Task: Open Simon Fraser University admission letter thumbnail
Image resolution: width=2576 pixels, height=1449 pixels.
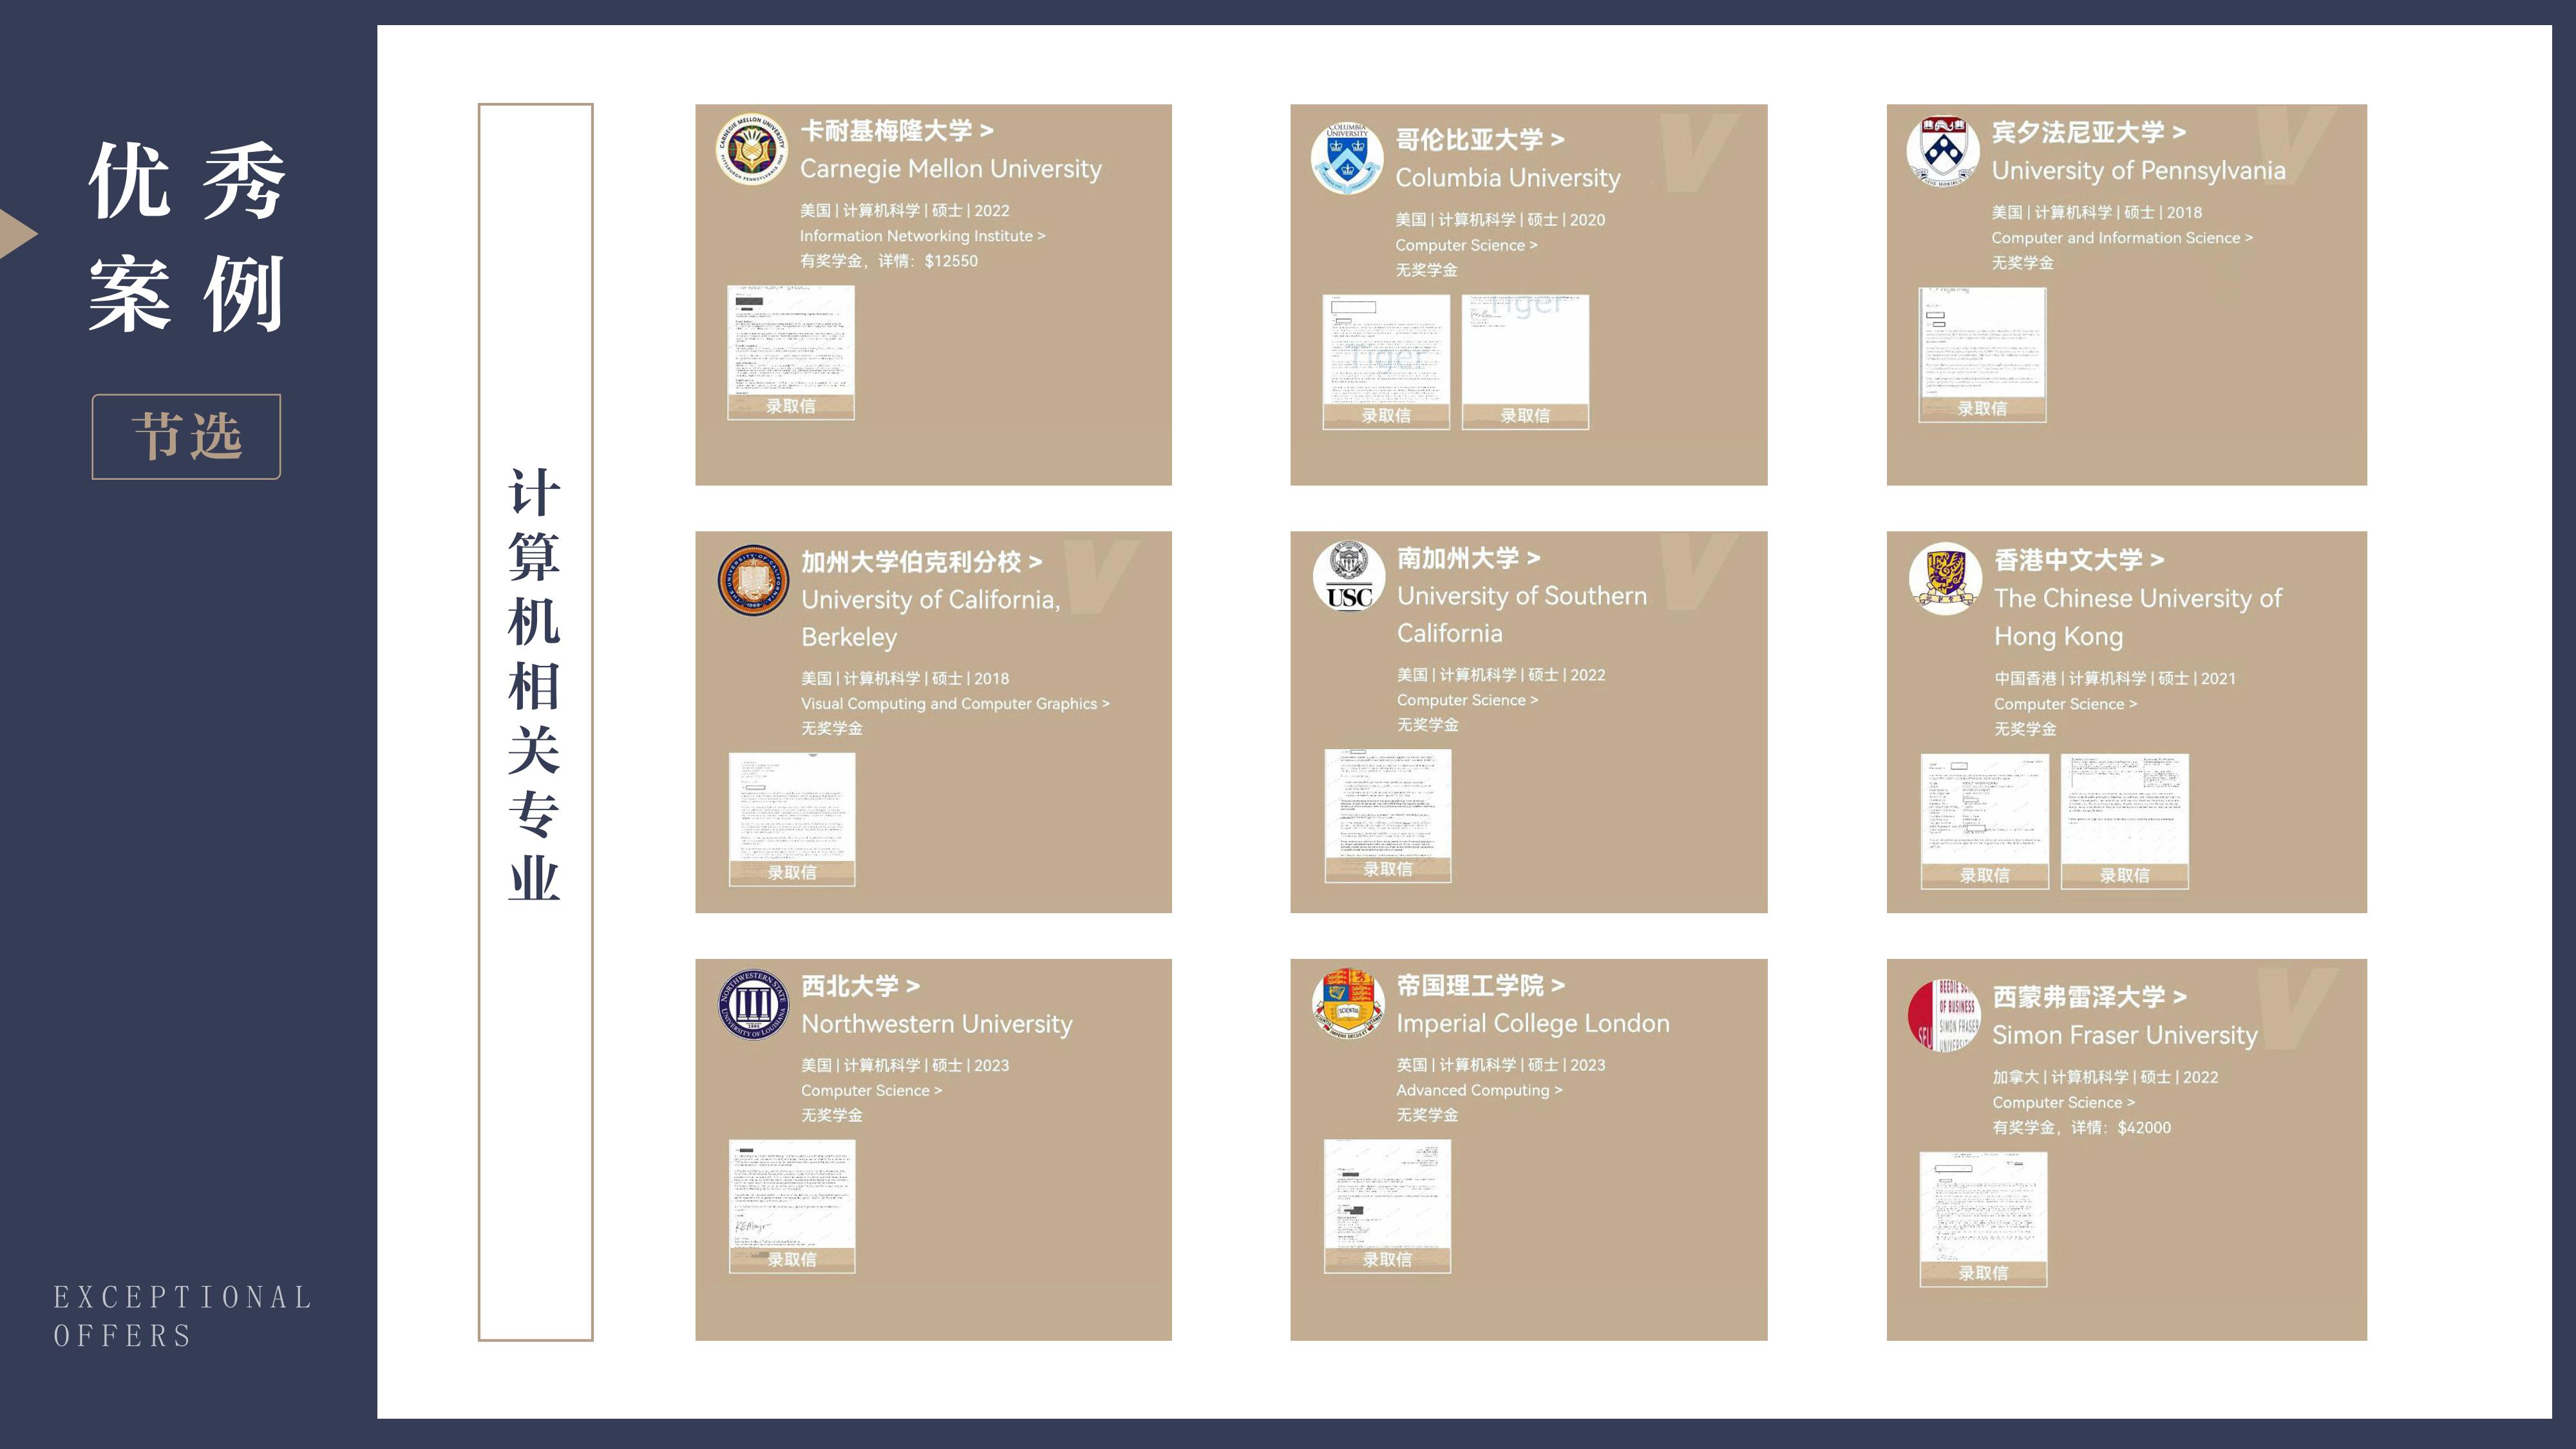Action: (1983, 1219)
